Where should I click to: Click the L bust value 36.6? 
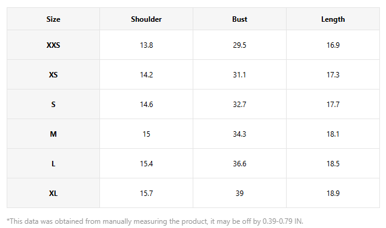(x=239, y=164)
